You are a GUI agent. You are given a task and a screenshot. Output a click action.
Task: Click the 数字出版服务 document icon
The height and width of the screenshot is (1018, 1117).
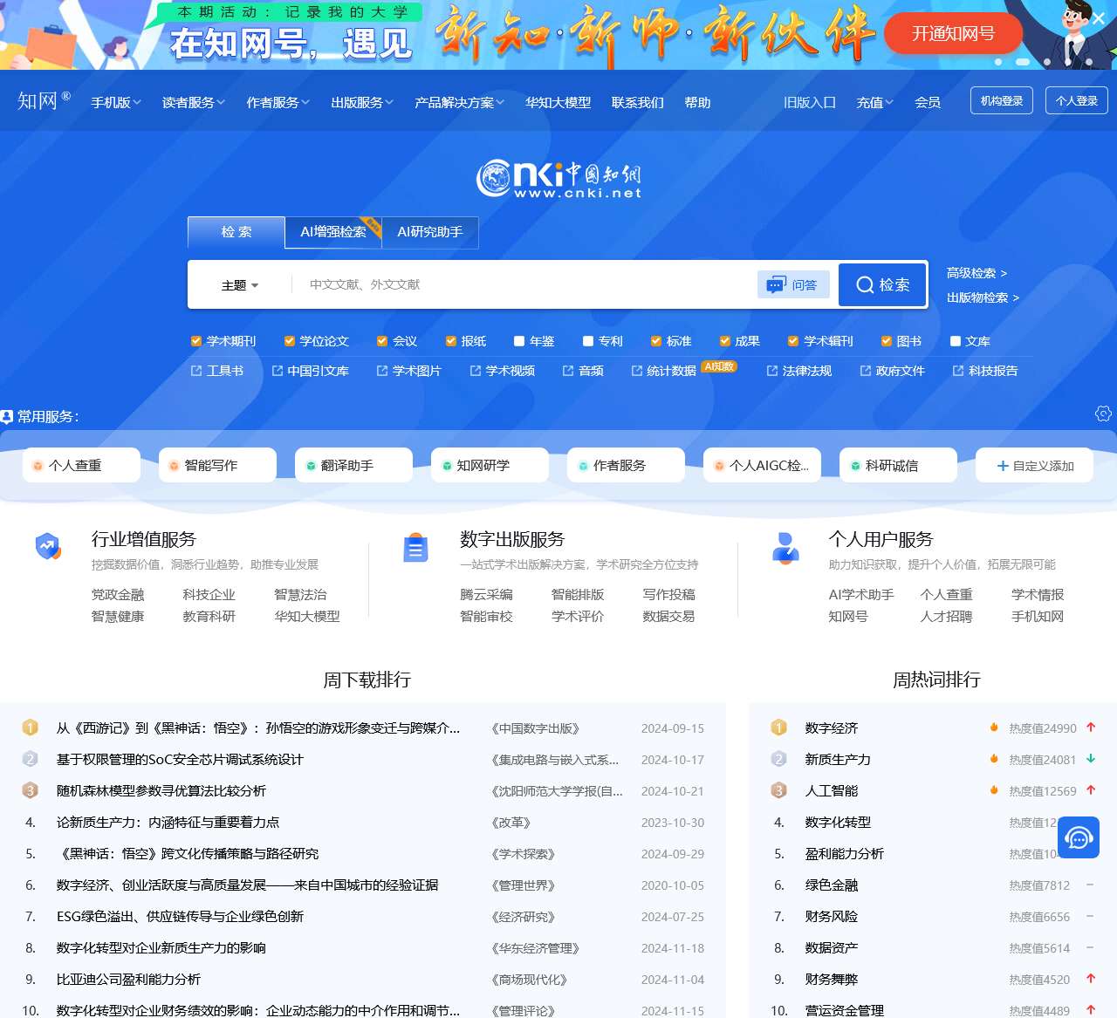415,548
